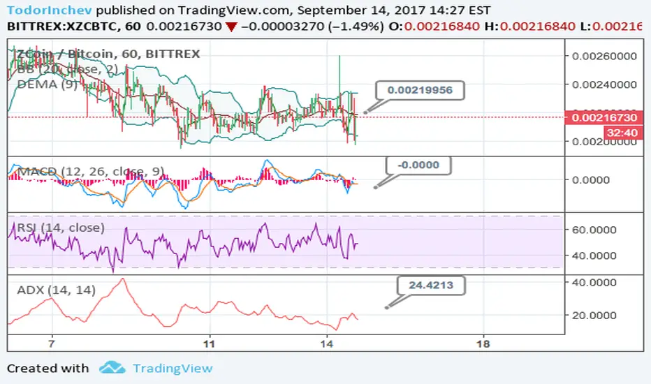Click the 20.0000 ADX axis label
651x384 pixels.
(x=594, y=315)
